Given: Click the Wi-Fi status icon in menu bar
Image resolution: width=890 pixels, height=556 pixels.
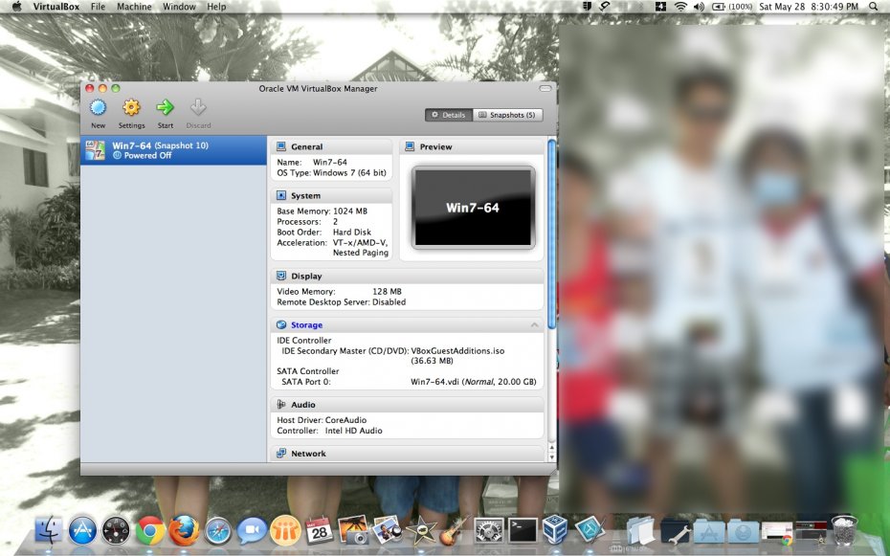Looking at the screenshot, I should tap(680, 7).
